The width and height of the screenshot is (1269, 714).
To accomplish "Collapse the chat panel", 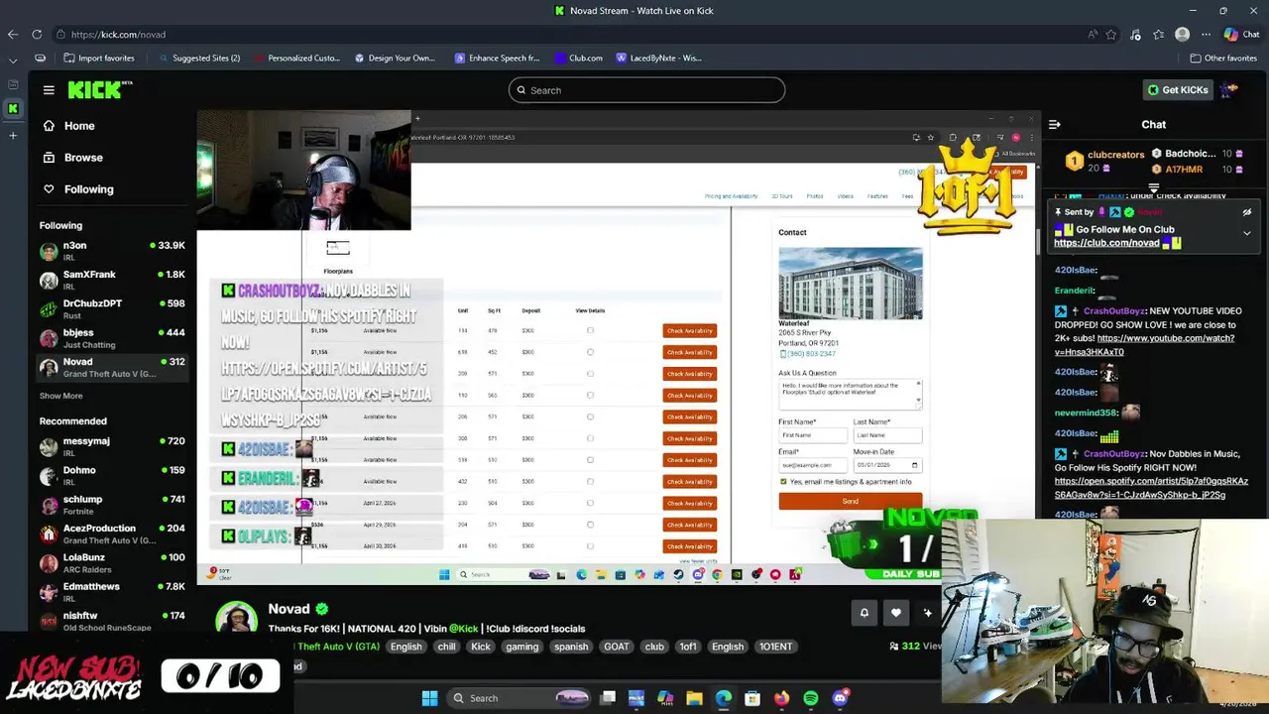I will [1055, 125].
